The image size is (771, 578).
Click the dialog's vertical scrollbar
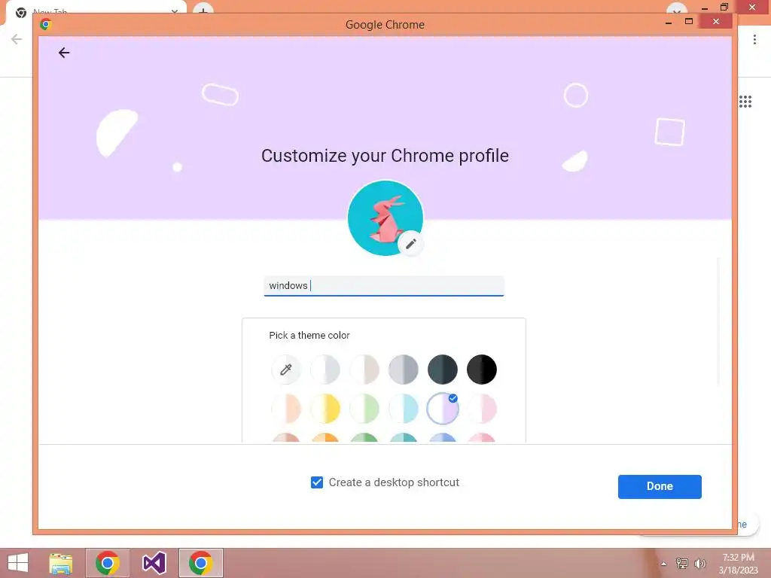[718, 322]
